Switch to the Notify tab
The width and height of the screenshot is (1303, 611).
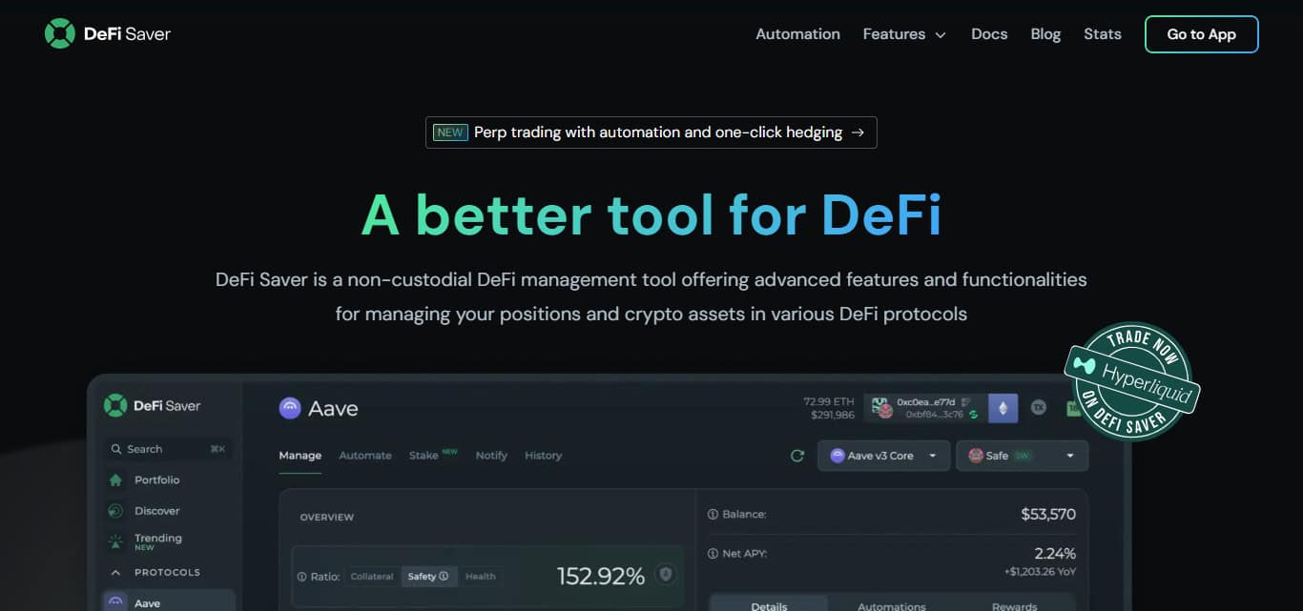(x=491, y=456)
